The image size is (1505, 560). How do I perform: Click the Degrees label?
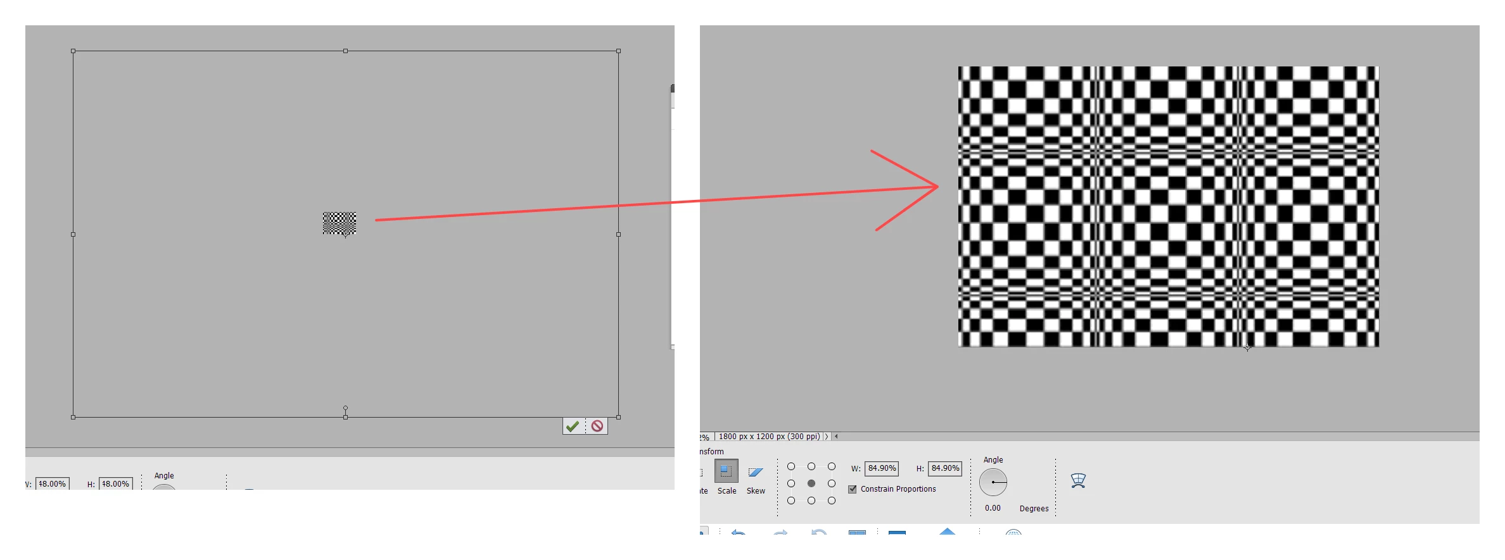[1034, 509]
